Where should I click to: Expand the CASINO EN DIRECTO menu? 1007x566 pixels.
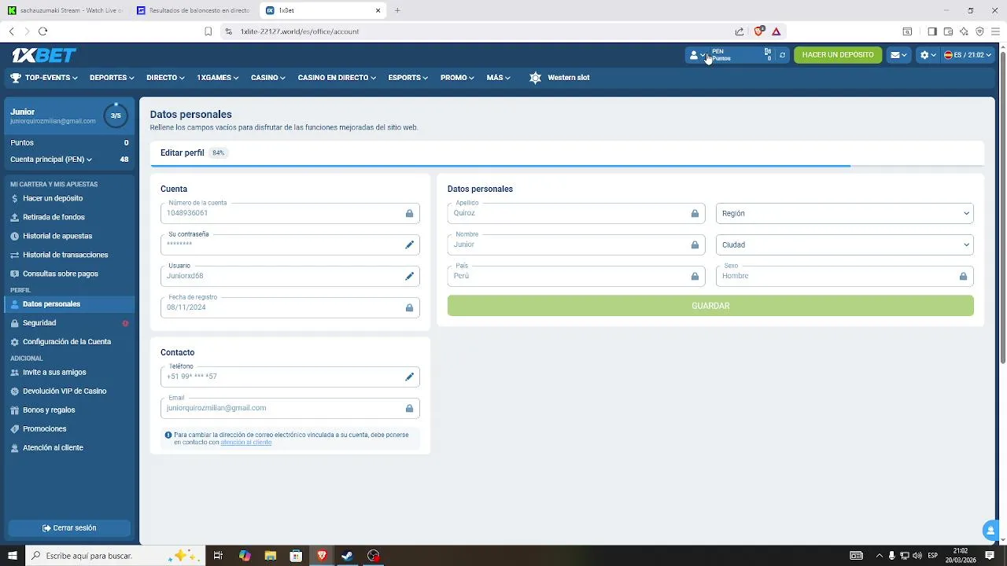(x=337, y=78)
